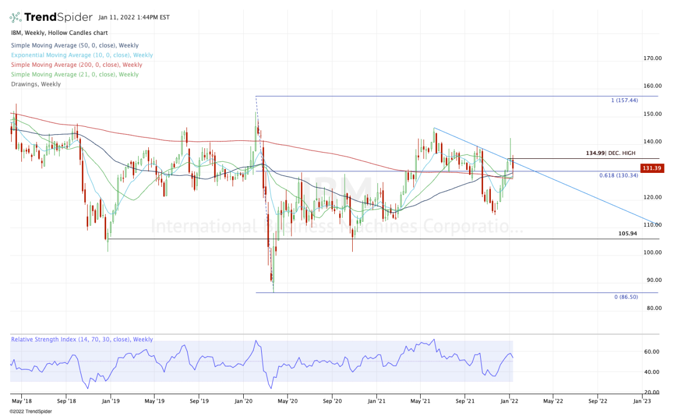Click the Jan '20 date axis label
Screen dimensions: 674x416
(243, 401)
